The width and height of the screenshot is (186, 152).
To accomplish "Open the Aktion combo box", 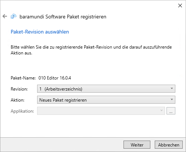I will coord(106,100).
